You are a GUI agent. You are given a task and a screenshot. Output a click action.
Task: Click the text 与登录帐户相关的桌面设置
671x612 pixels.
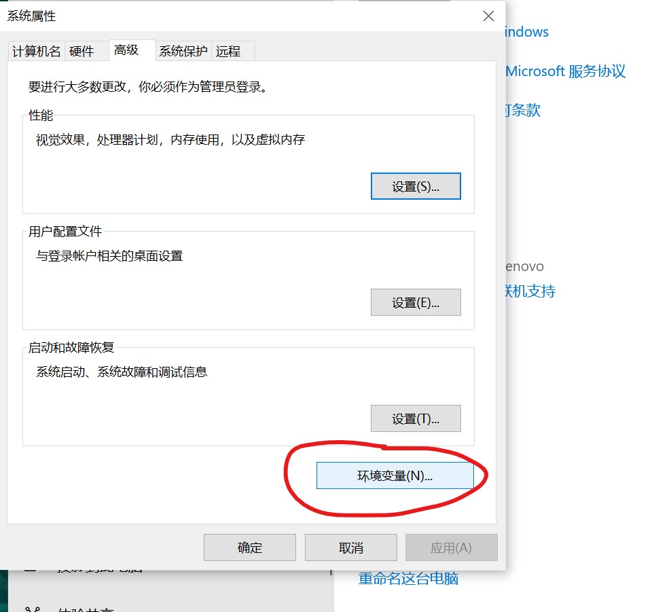click(x=109, y=256)
